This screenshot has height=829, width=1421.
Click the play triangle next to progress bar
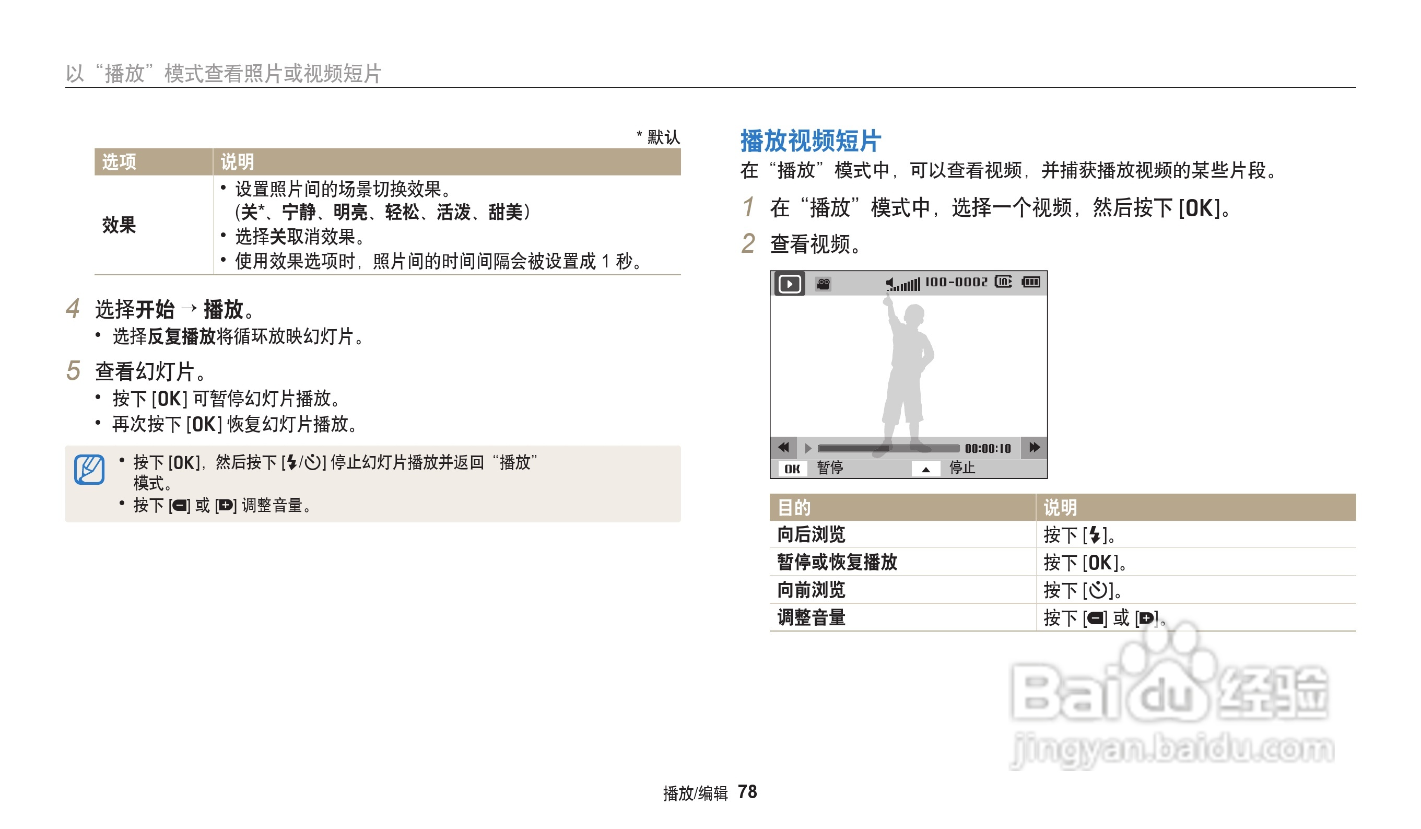click(808, 449)
